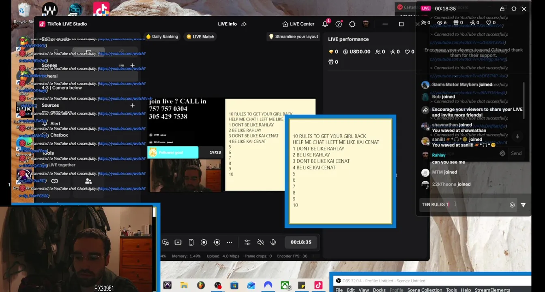The height and width of the screenshot is (292, 545).
Task: Open the media music icon in the bottom toolbar
Action: (165, 242)
